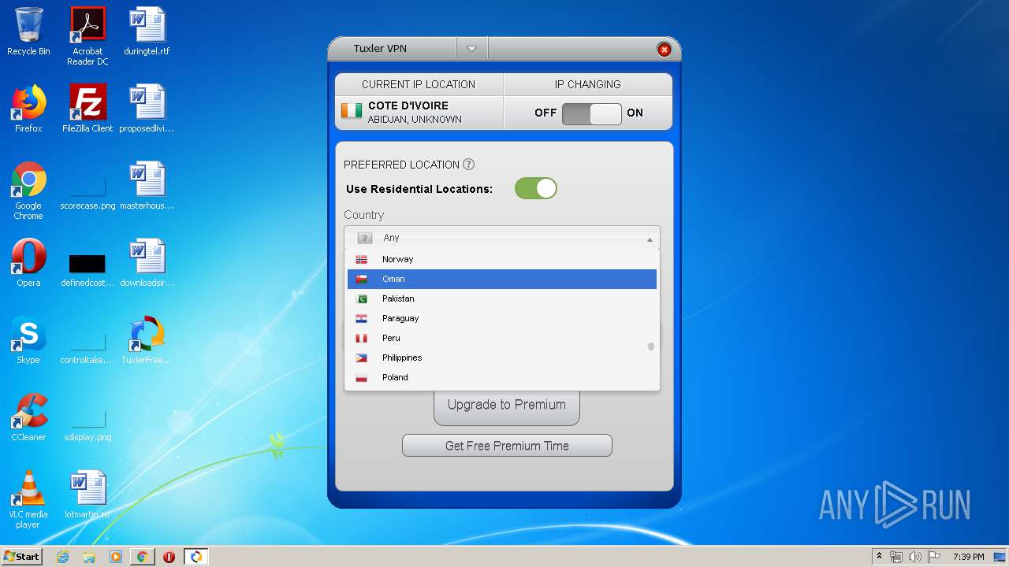Select the controltake file icon
This screenshot has height=567, width=1009.
tap(87, 346)
